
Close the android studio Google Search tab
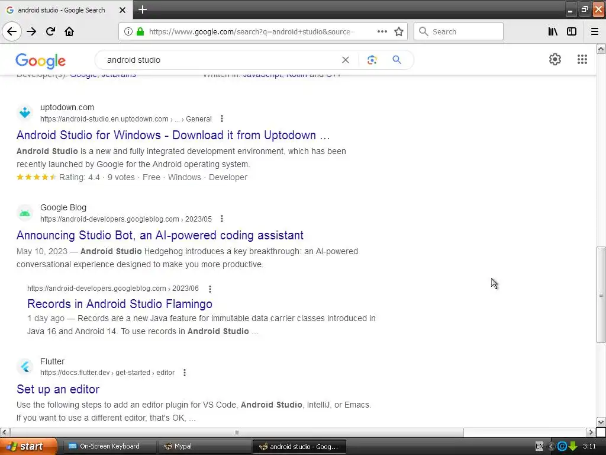pyautogui.click(x=123, y=10)
